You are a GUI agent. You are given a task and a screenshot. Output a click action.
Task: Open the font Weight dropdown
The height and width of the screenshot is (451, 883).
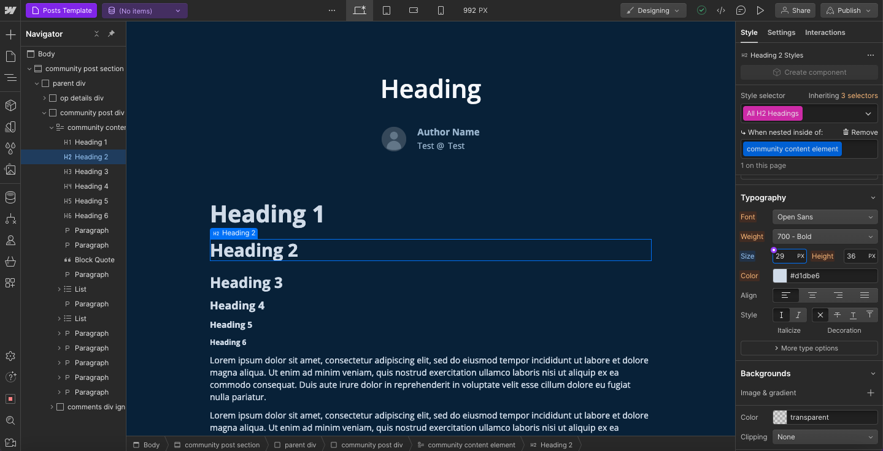[825, 236]
